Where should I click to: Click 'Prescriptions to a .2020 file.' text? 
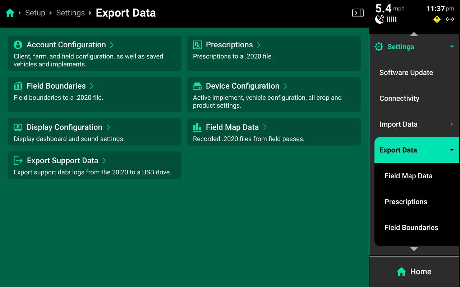[x=233, y=56]
